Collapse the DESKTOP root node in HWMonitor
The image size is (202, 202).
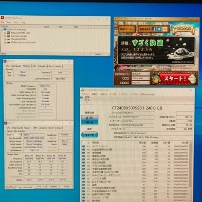pyautogui.click(x=2, y=30)
